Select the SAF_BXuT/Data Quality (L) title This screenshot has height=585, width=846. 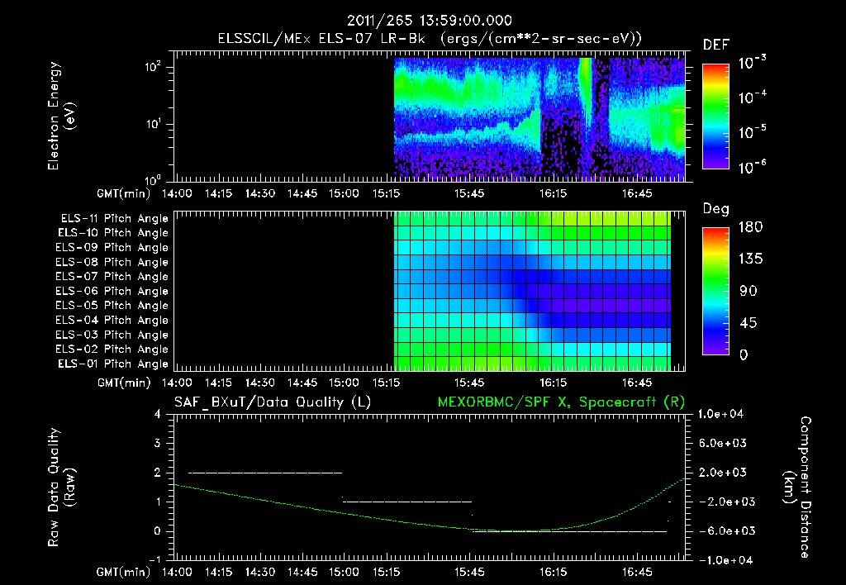[273, 402]
